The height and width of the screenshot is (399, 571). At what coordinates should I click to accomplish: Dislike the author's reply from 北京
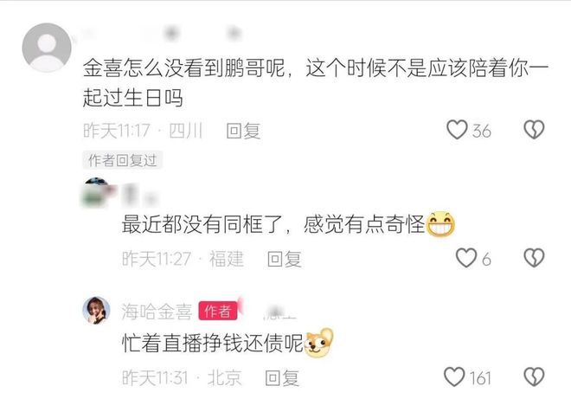pos(534,376)
